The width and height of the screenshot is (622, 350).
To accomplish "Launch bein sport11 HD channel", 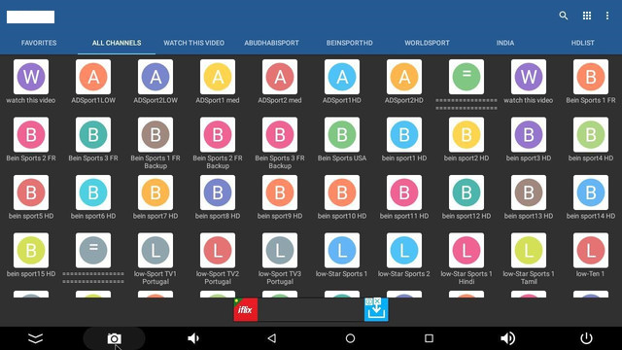I will (404, 192).
